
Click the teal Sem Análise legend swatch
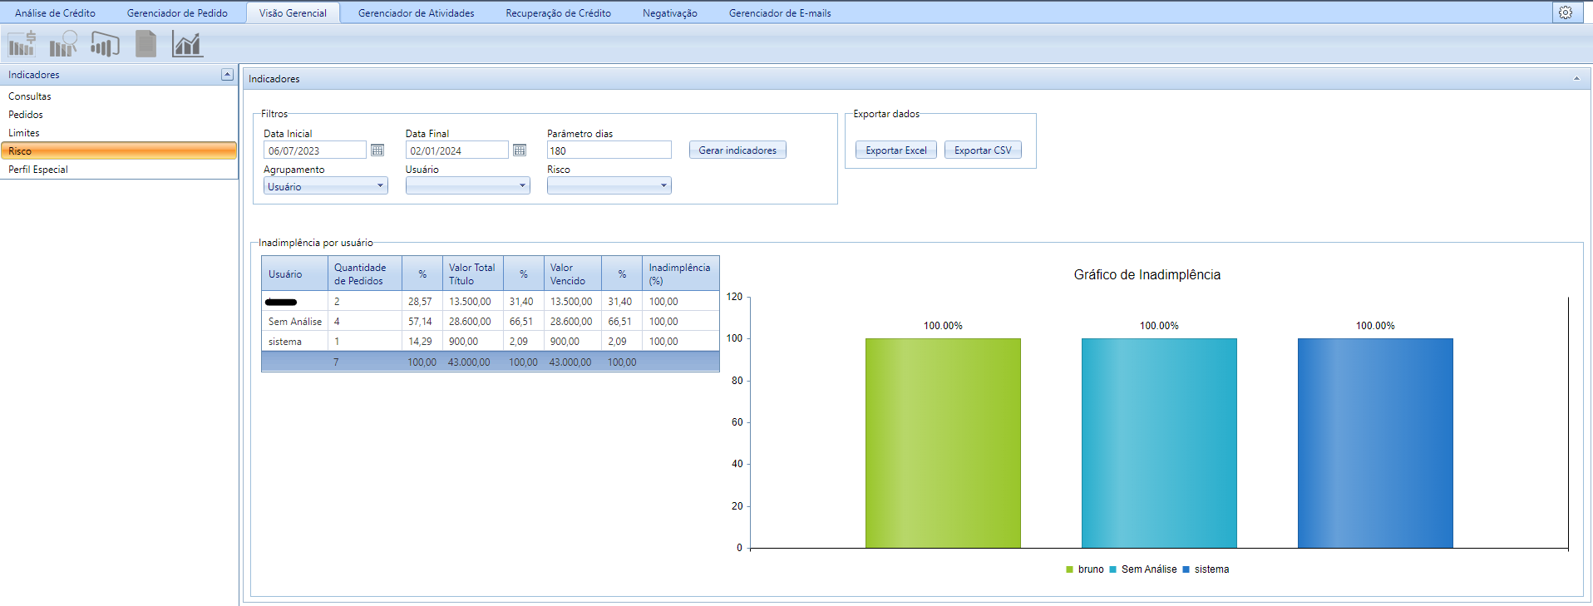1112,569
